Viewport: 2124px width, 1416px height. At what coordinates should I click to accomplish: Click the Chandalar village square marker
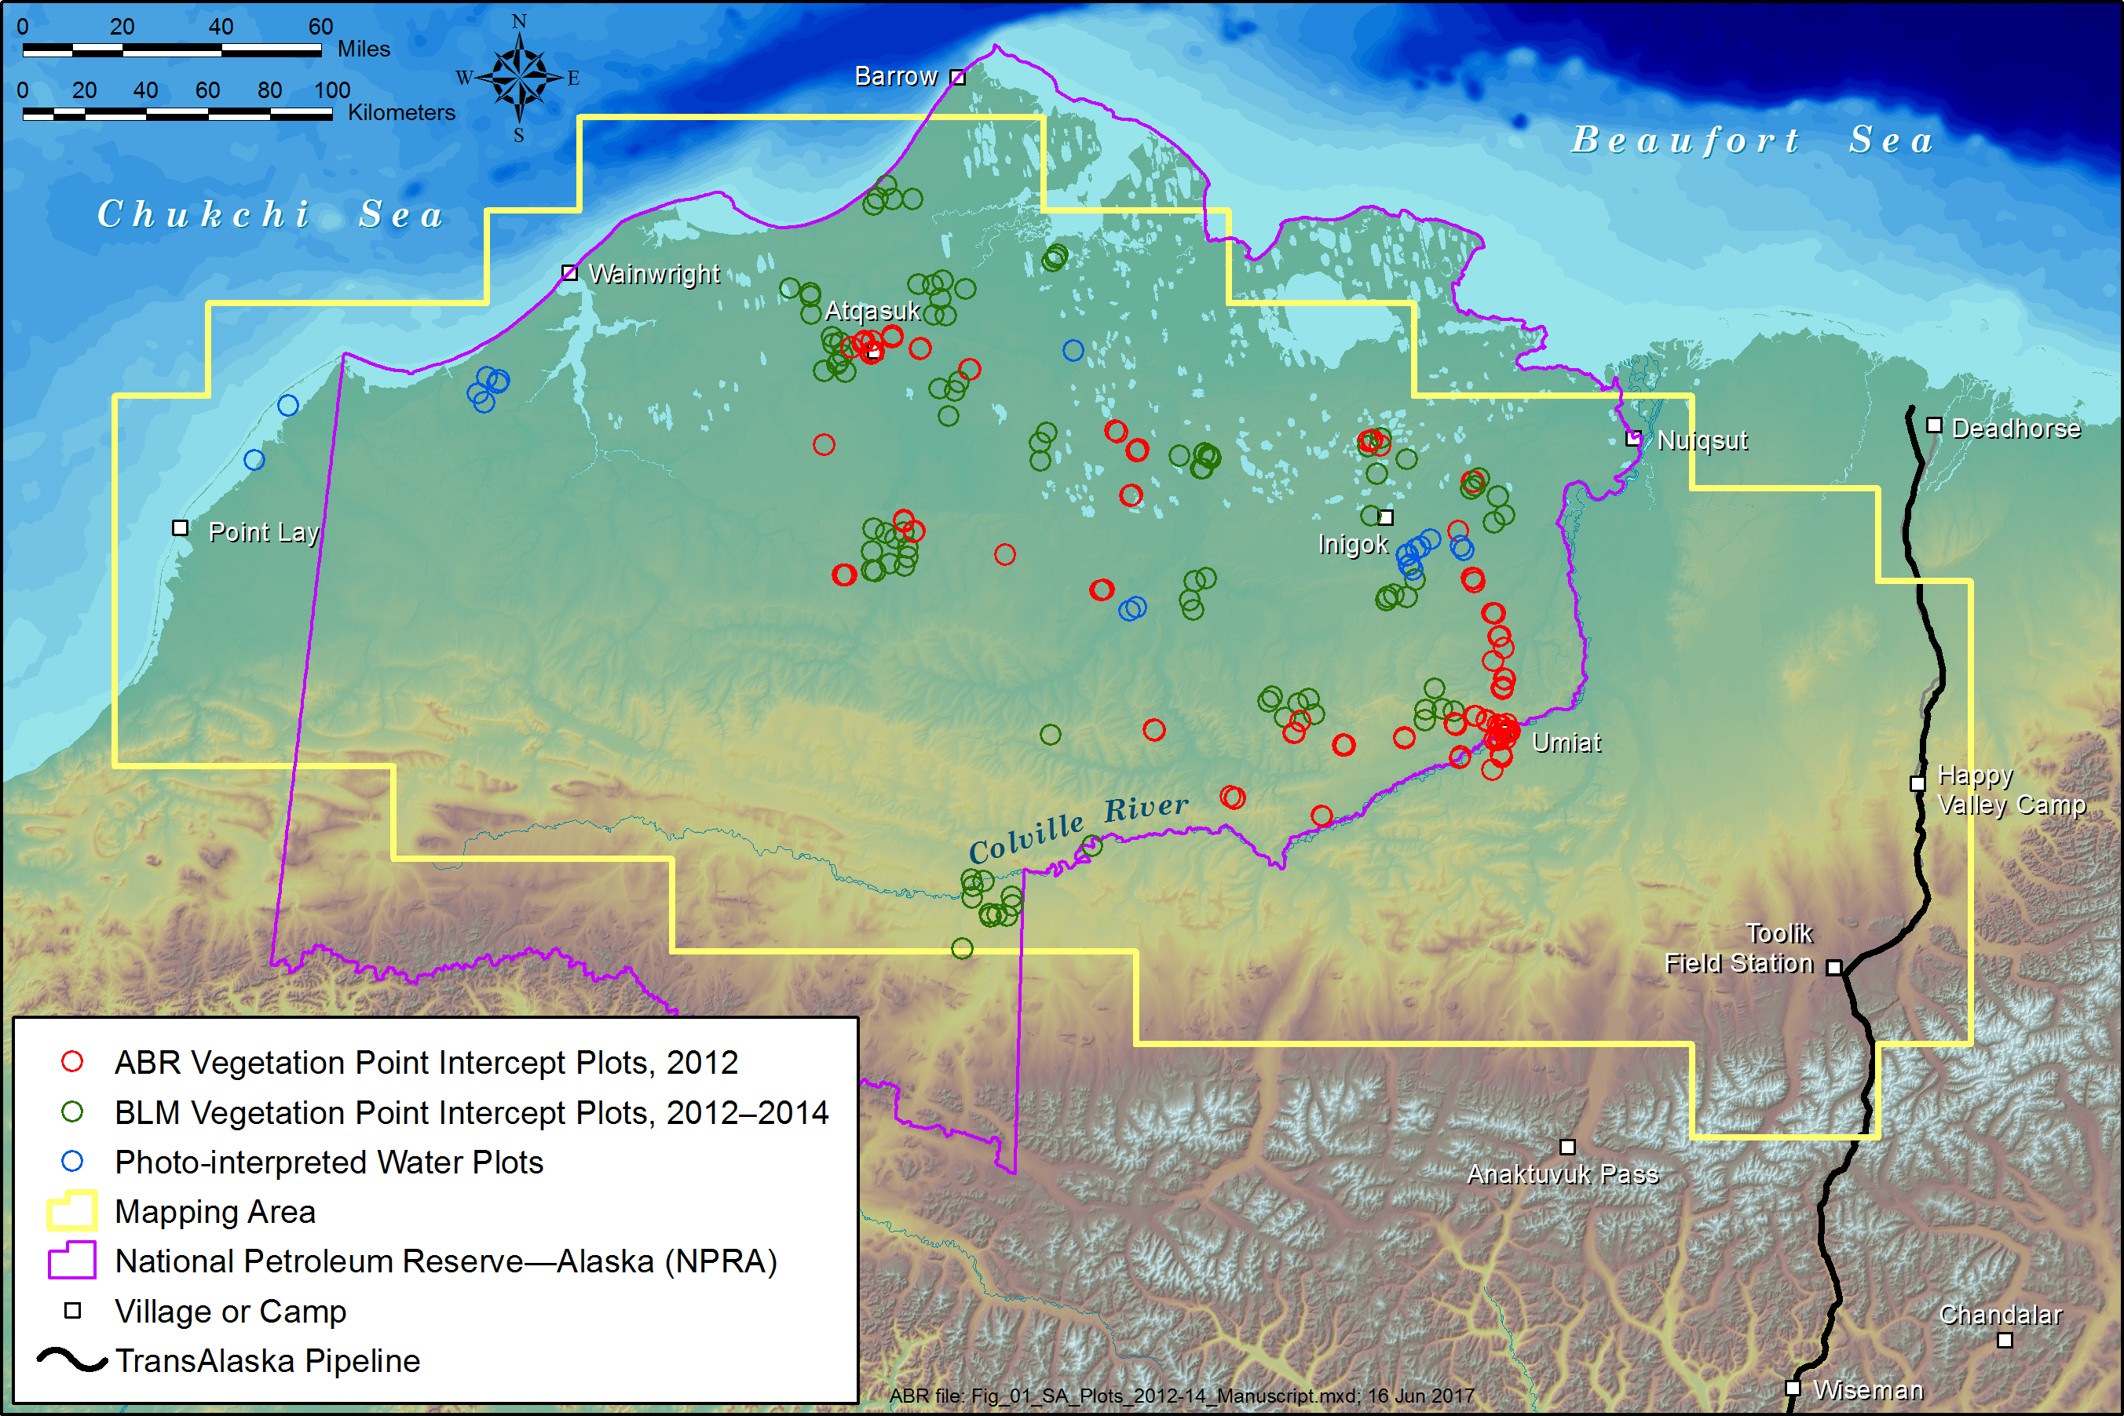pos(2005,1340)
